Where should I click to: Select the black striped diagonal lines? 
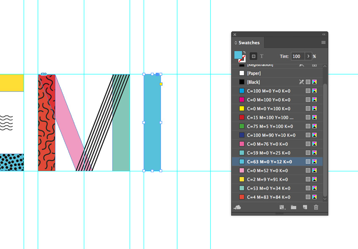pos(103,122)
